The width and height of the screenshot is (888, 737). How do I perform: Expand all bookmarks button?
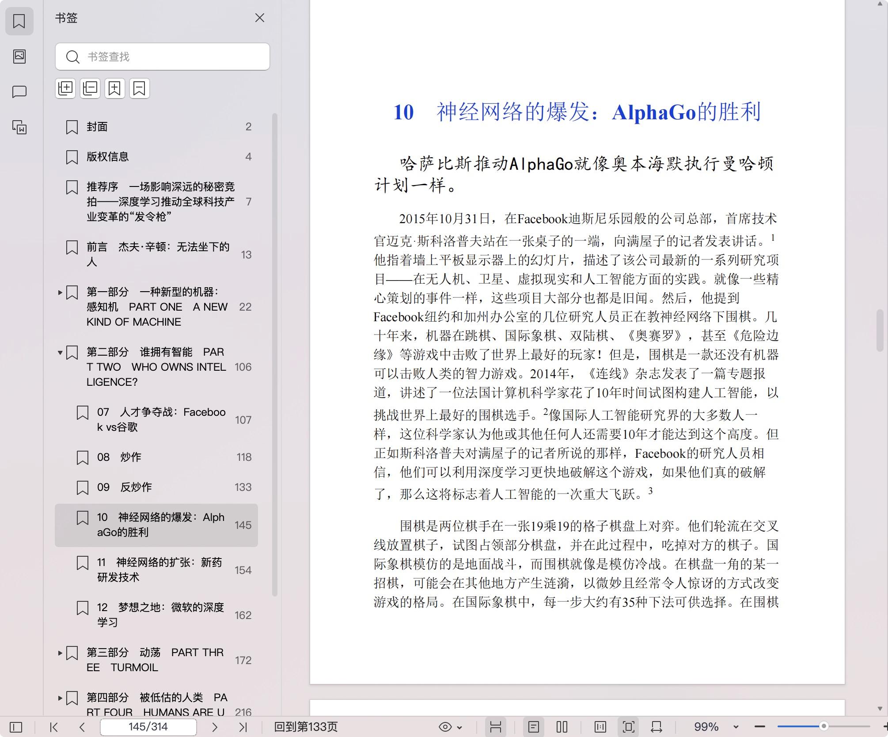pyautogui.click(x=65, y=88)
